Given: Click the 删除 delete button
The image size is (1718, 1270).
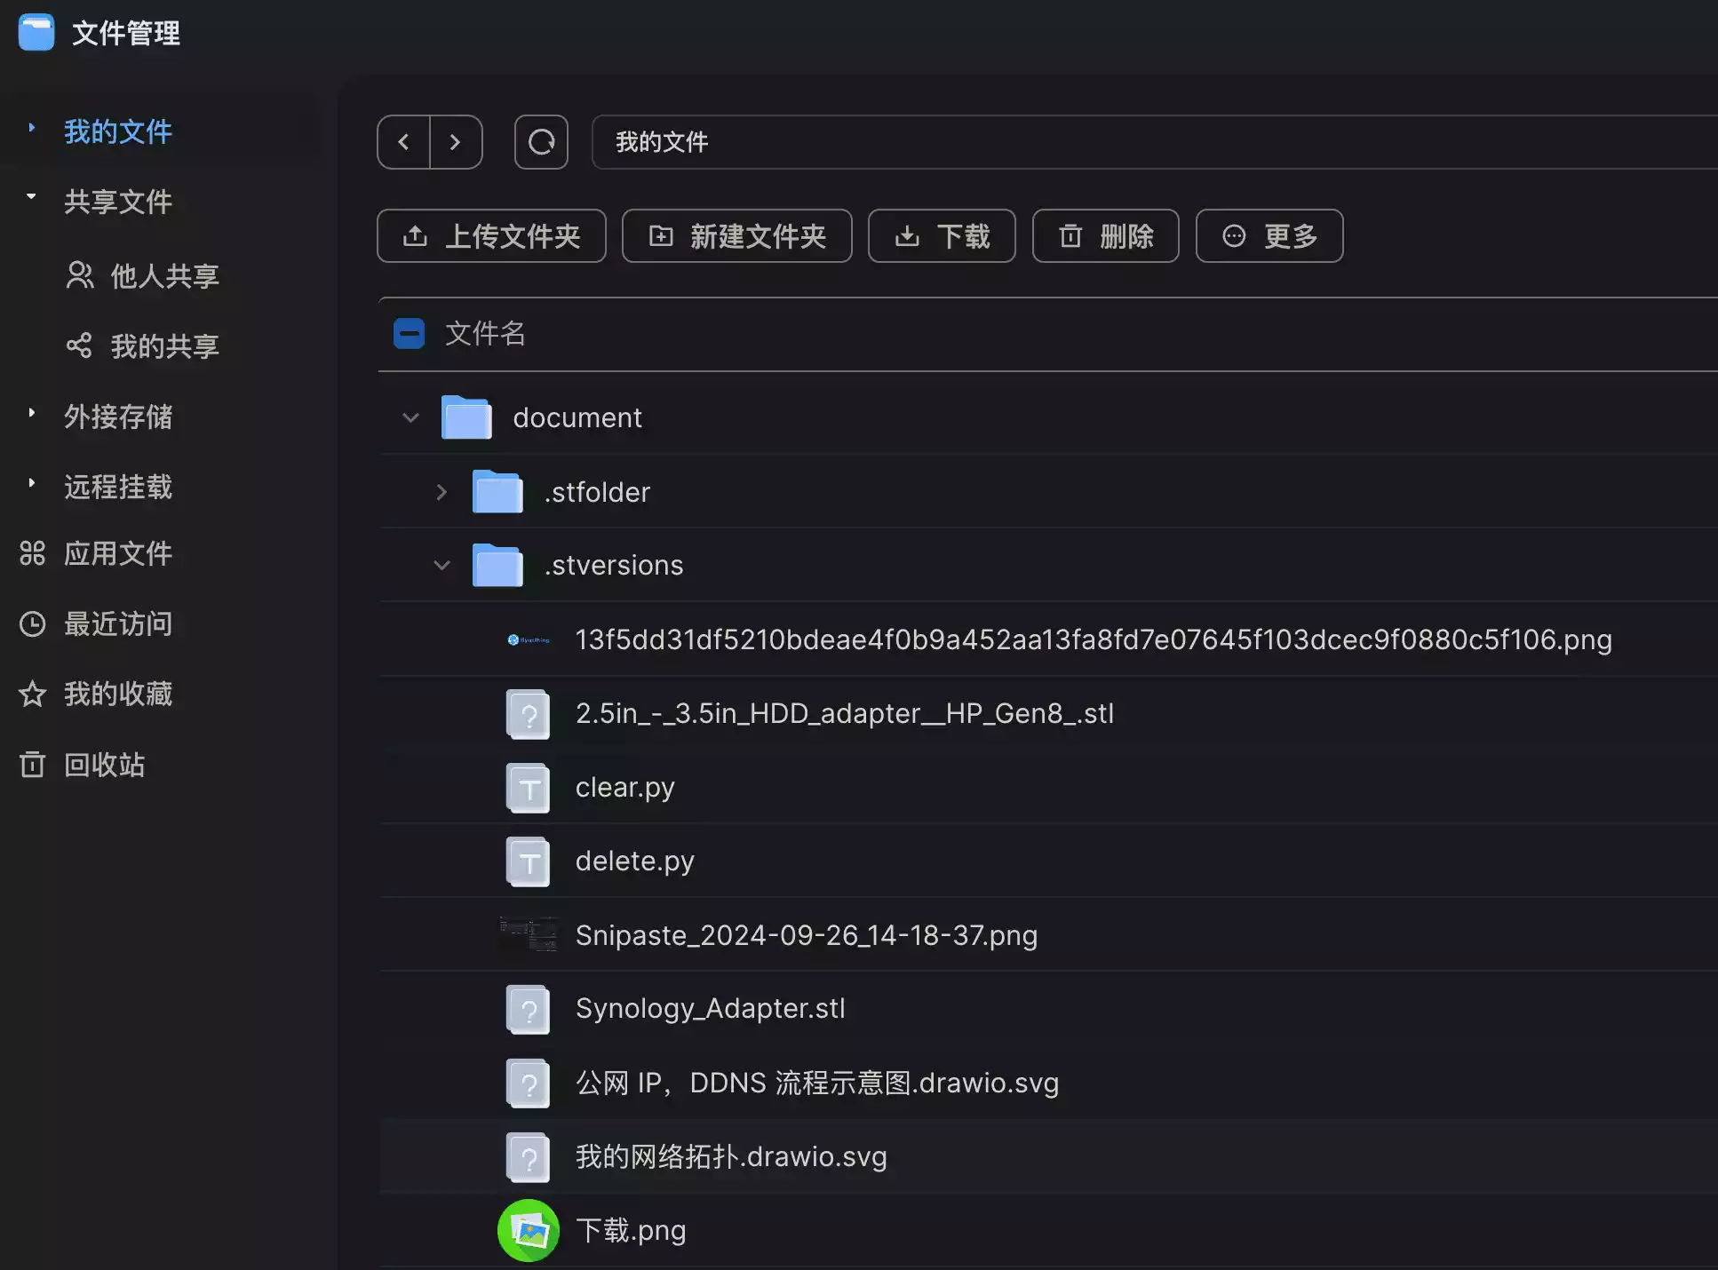Looking at the screenshot, I should [1105, 236].
